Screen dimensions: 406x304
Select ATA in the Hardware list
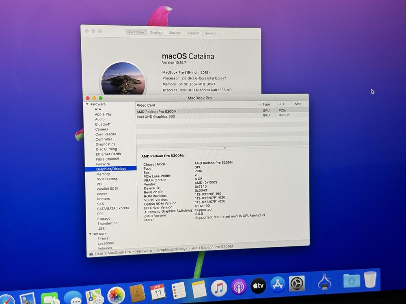tap(98, 109)
